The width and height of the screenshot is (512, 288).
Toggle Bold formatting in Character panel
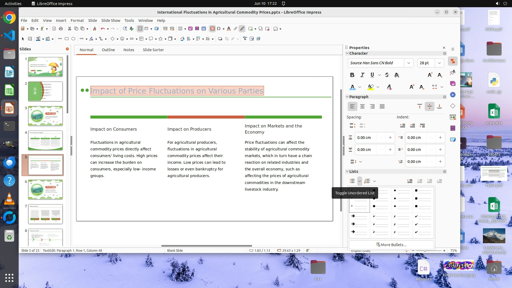tap(352, 75)
